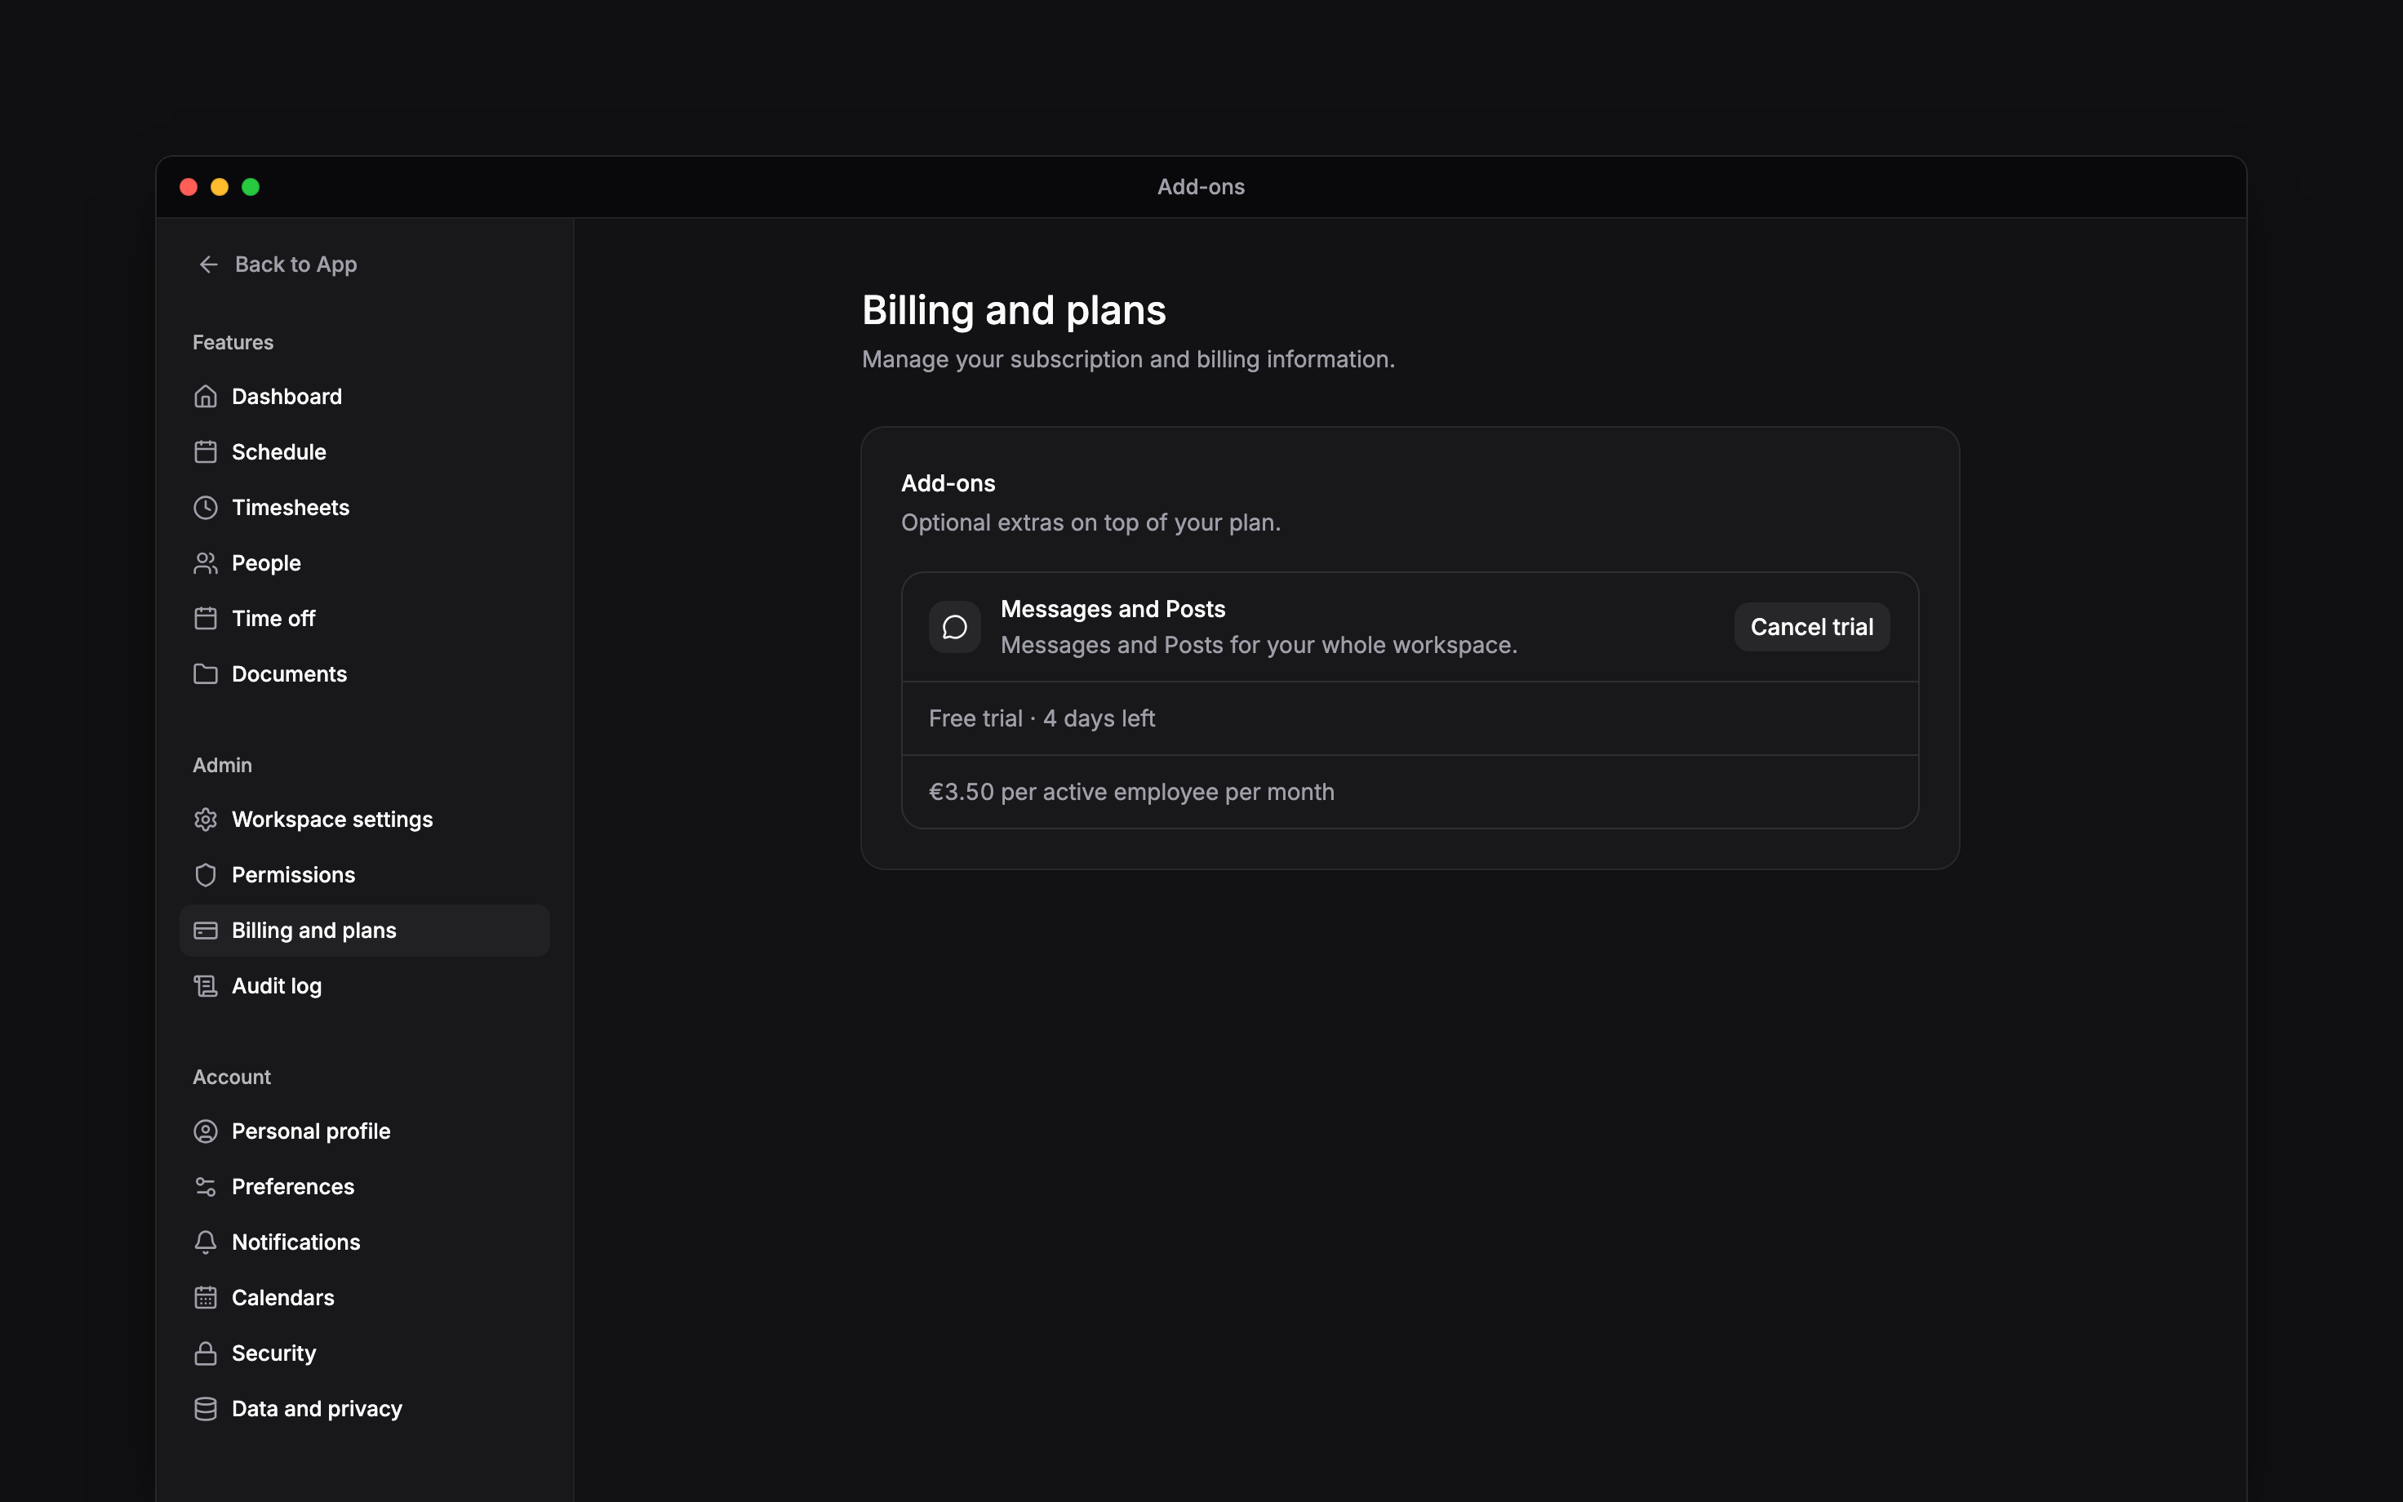
Task: Click the 'Free trial · 4 days left' text
Action: 1042,718
